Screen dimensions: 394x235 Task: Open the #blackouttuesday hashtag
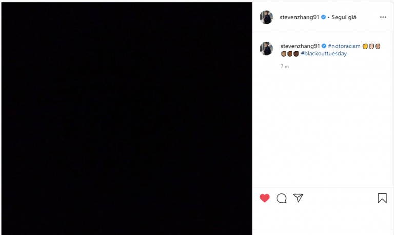[324, 53]
